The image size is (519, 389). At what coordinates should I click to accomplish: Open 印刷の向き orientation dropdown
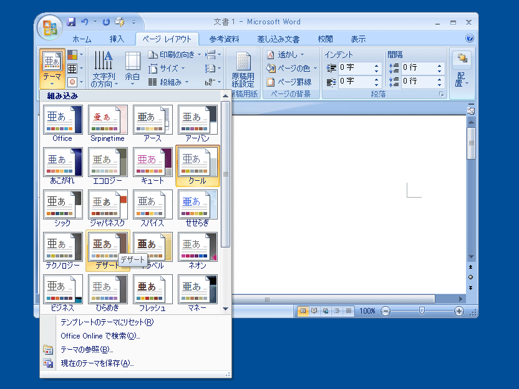pos(174,55)
